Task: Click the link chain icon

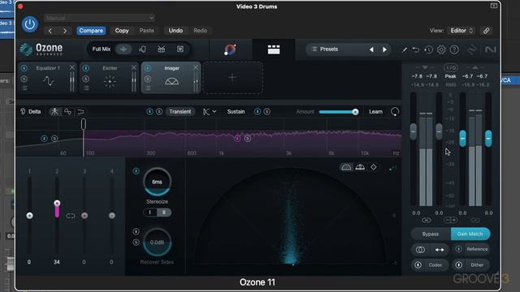Action: [x=486, y=31]
